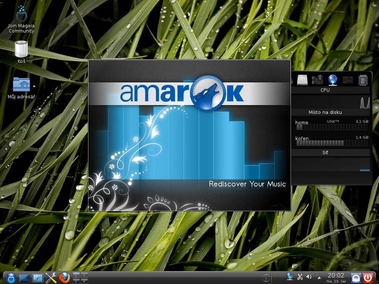Click the show desktop panel icon
Viewport: 379px width, 284px height.
coord(24,278)
